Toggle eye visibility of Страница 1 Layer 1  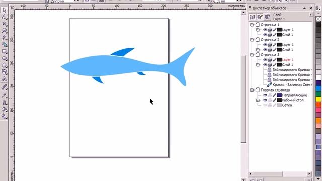[x=265, y=30]
